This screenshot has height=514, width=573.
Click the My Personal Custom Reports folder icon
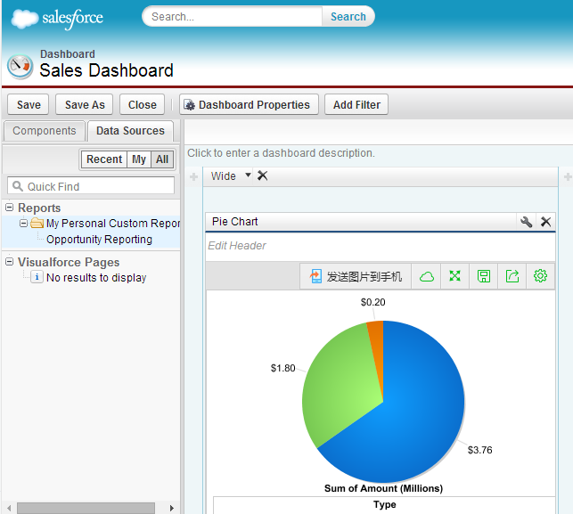click(37, 223)
